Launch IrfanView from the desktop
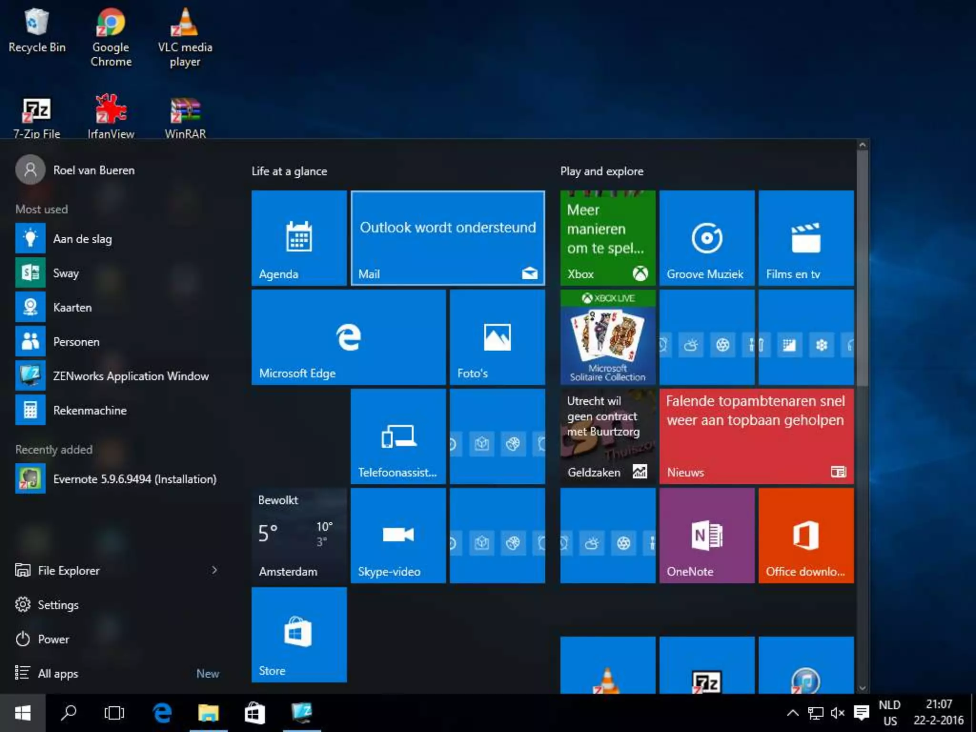 pos(111,117)
